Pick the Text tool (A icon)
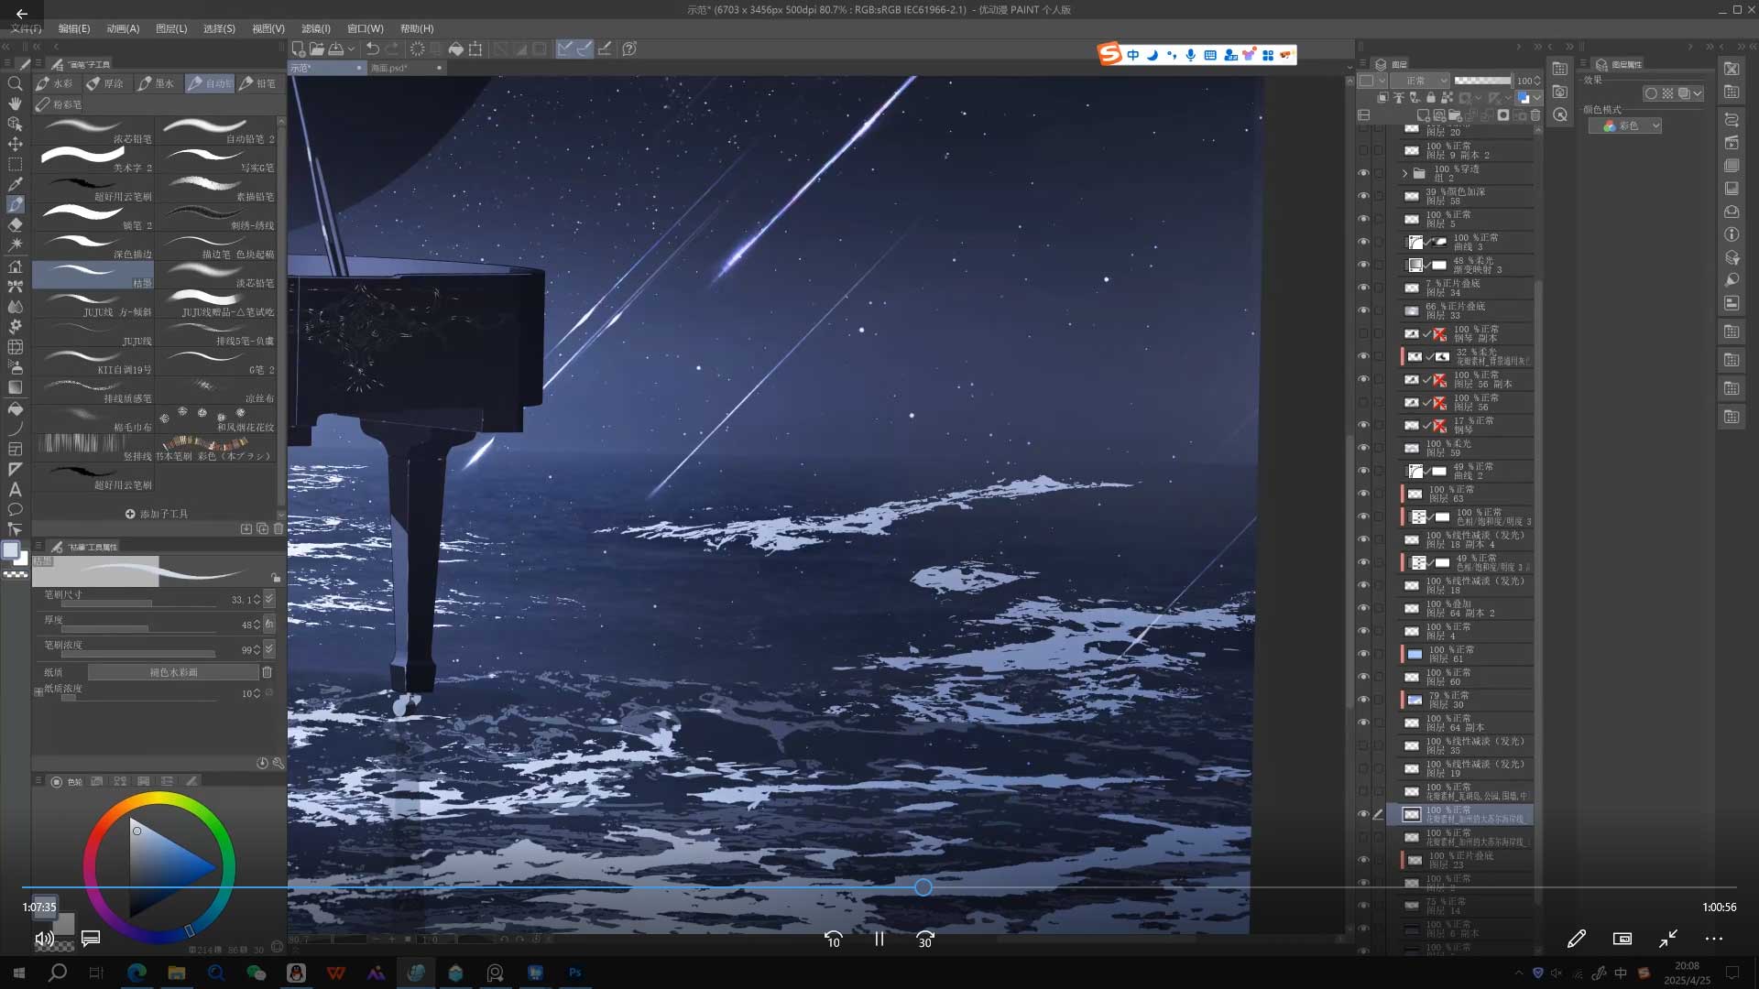The image size is (1759, 989). pyautogui.click(x=15, y=489)
